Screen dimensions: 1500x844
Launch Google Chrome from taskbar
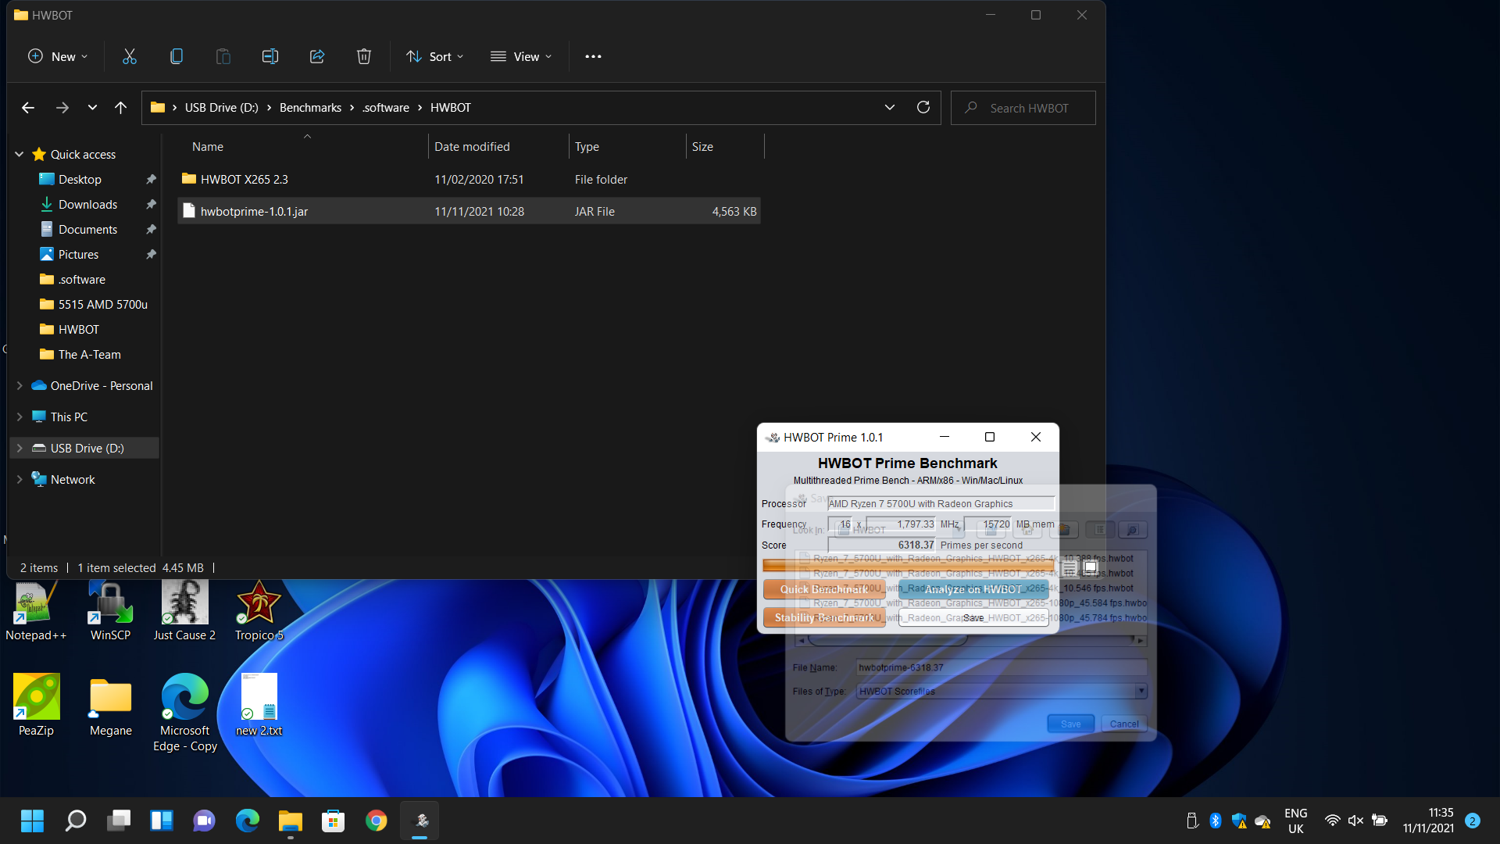coord(377,821)
